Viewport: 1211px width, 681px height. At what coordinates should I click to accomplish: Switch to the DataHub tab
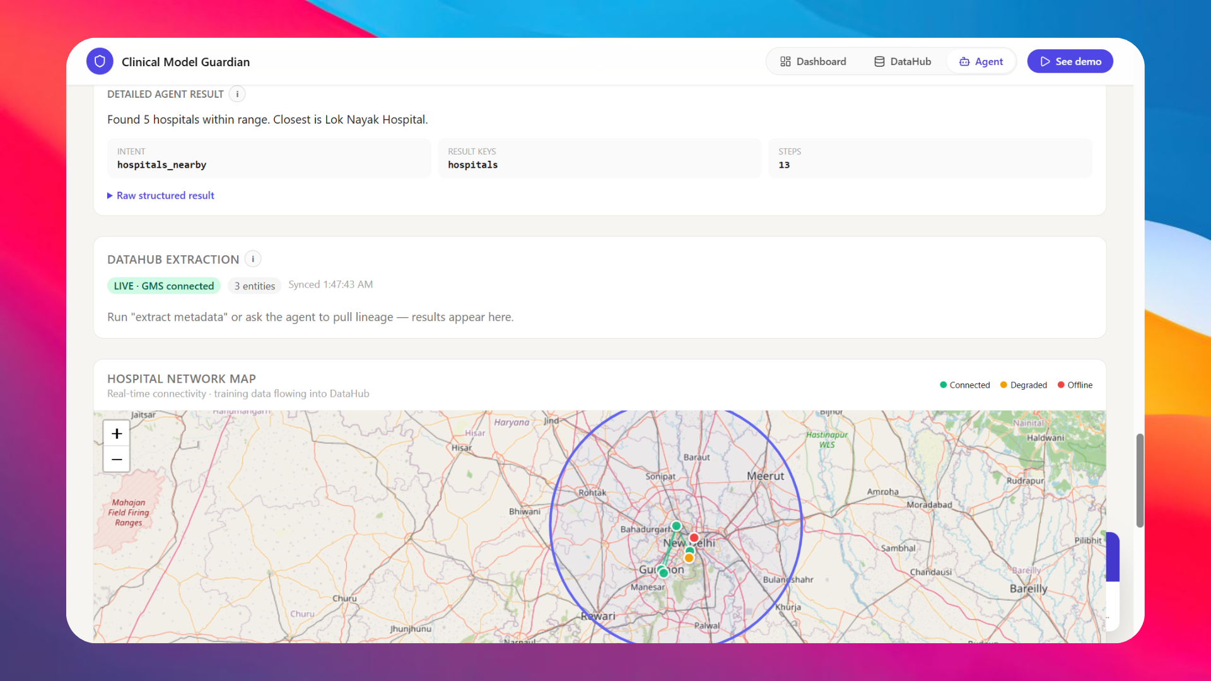click(x=903, y=61)
